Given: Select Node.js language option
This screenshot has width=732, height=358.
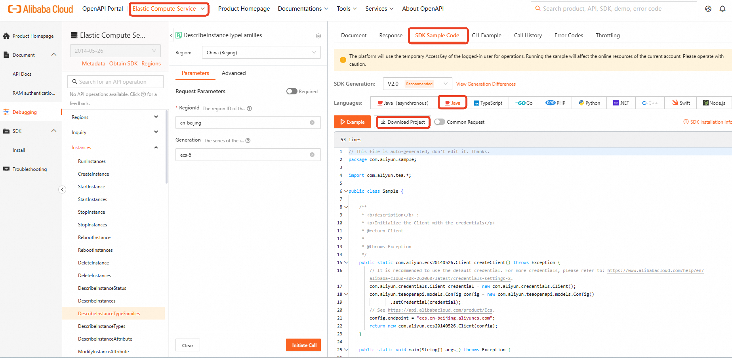Looking at the screenshot, I should (x=714, y=103).
